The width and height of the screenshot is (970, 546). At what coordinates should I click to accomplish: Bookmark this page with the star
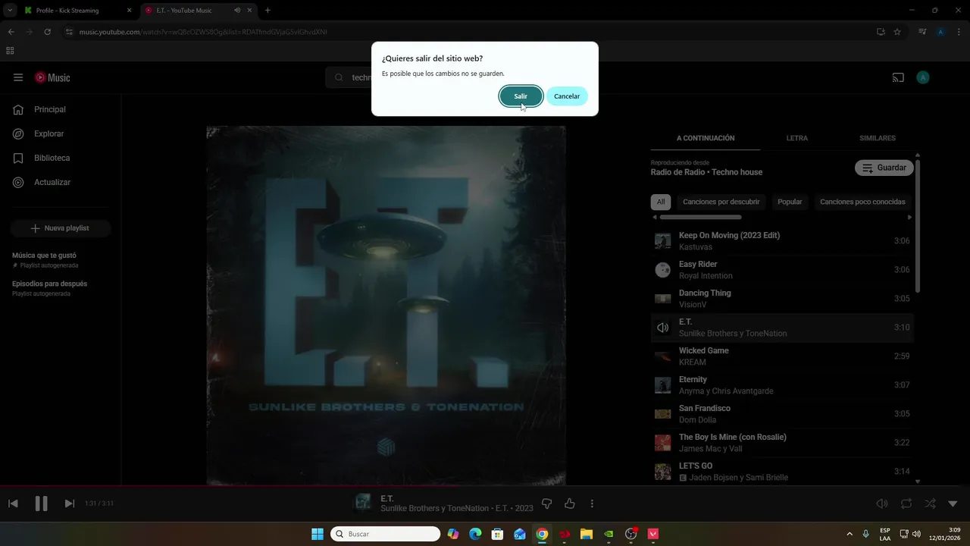[897, 32]
